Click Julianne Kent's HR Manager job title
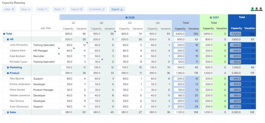 tap(41, 51)
